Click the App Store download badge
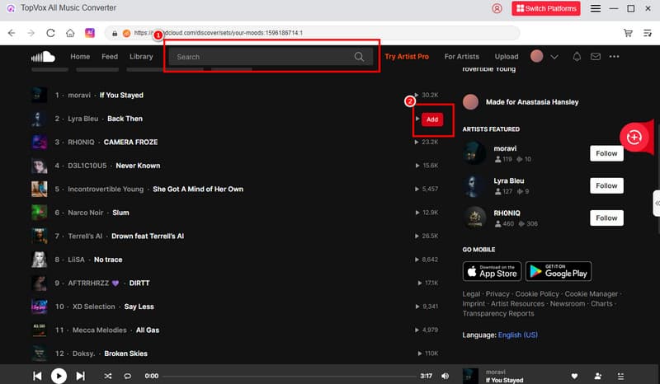The width and height of the screenshot is (660, 384). click(492, 271)
